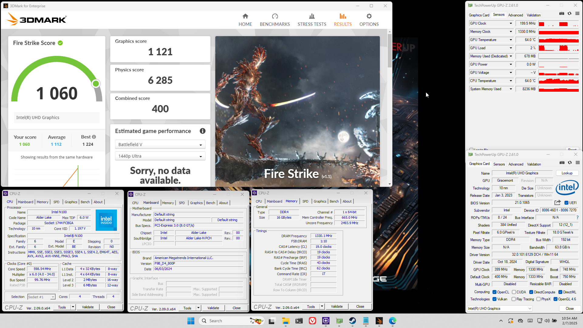Click Close button in GPU-Z Graphics Card window
Screen dimensions: 583x328
point(570,309)
